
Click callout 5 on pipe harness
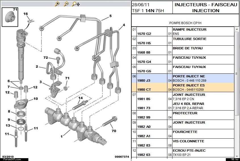[110, 16]
